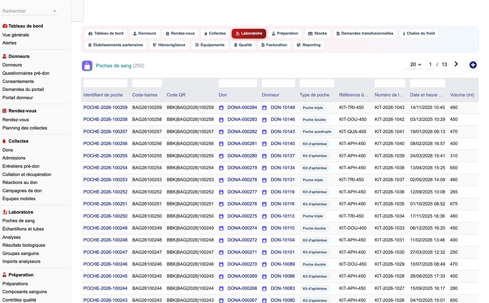Click the icon beside DONA-000283
Screen dimensions: 489x303
click(x=221, y=120)
